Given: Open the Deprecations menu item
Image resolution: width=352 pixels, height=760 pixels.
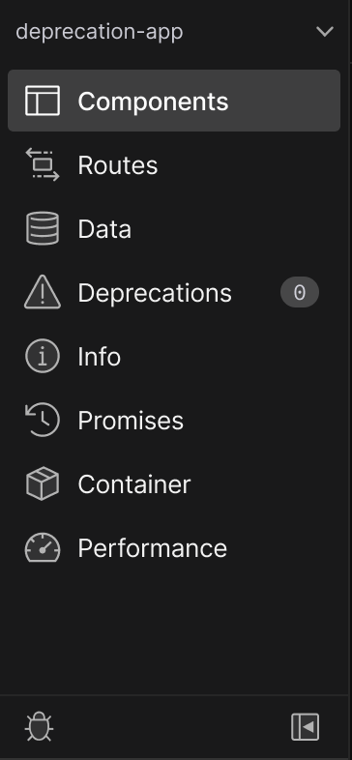Looking at the screenshot, I should 174,292.
